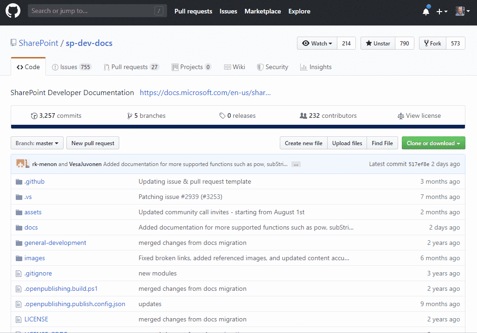Open the images folder
The width and height of the screenshot is (477, 333).
[x=34, y=258]
